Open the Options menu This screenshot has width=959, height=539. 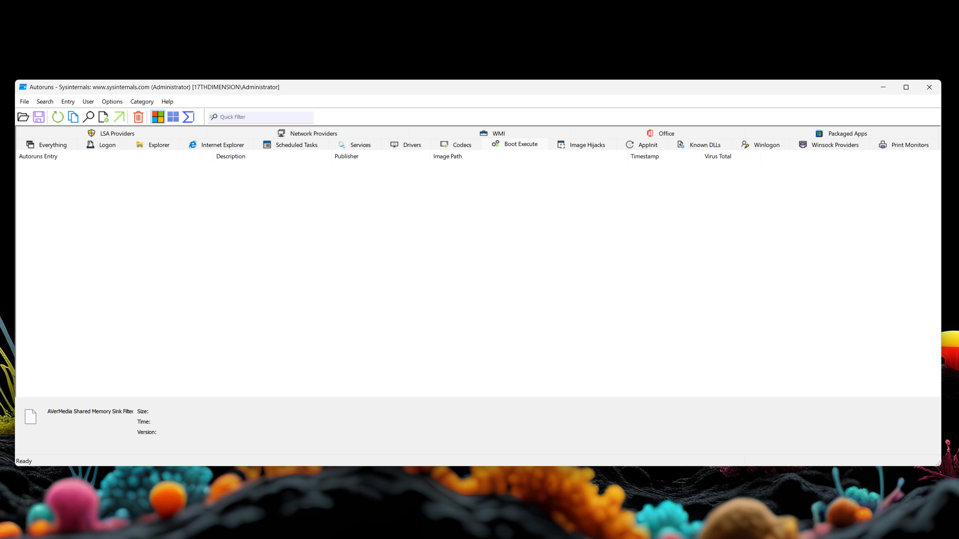tap(112, 101)
